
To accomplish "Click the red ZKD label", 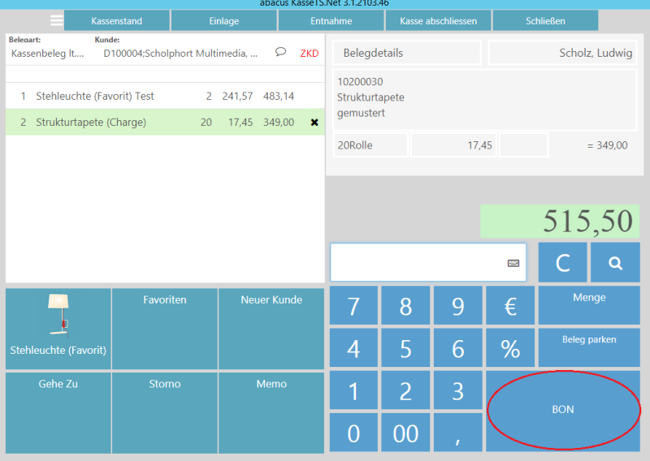I will (x=310, y=54).
